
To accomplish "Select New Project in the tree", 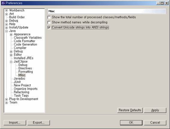I will tap(22, 85).
